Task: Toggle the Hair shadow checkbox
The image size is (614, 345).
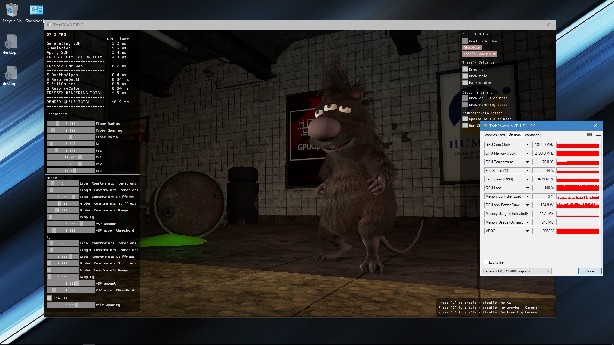Action: pos(465,83)
